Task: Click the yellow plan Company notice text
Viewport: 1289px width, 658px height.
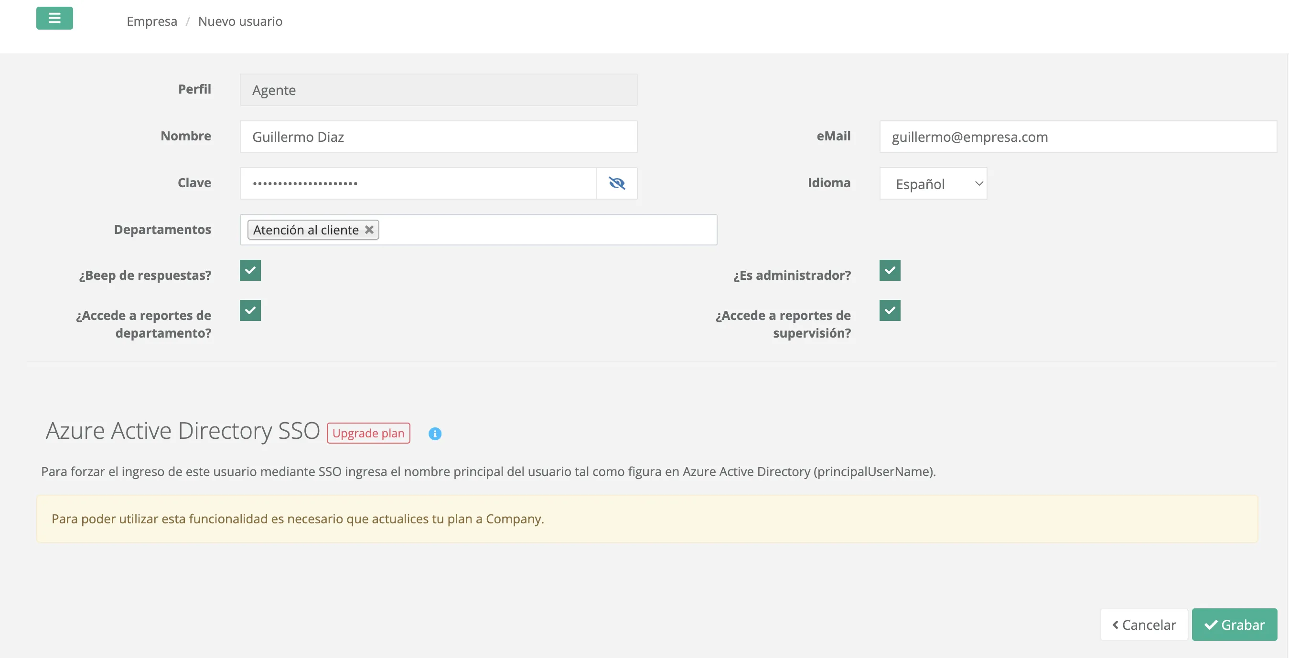Action: coord(298,519)
